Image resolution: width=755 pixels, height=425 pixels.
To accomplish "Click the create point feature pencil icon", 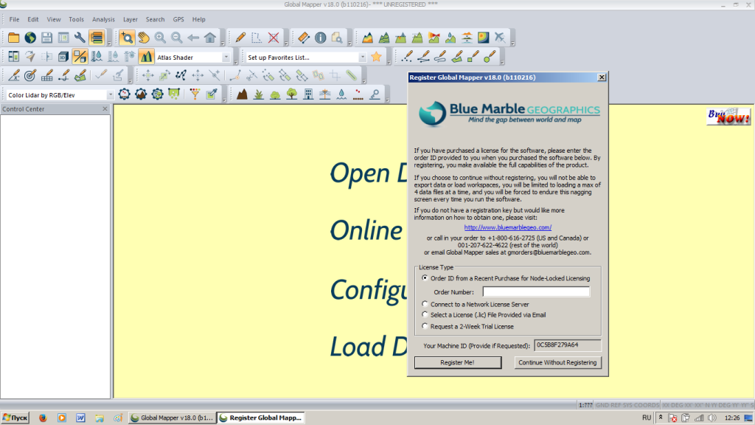I will (407, 57).
